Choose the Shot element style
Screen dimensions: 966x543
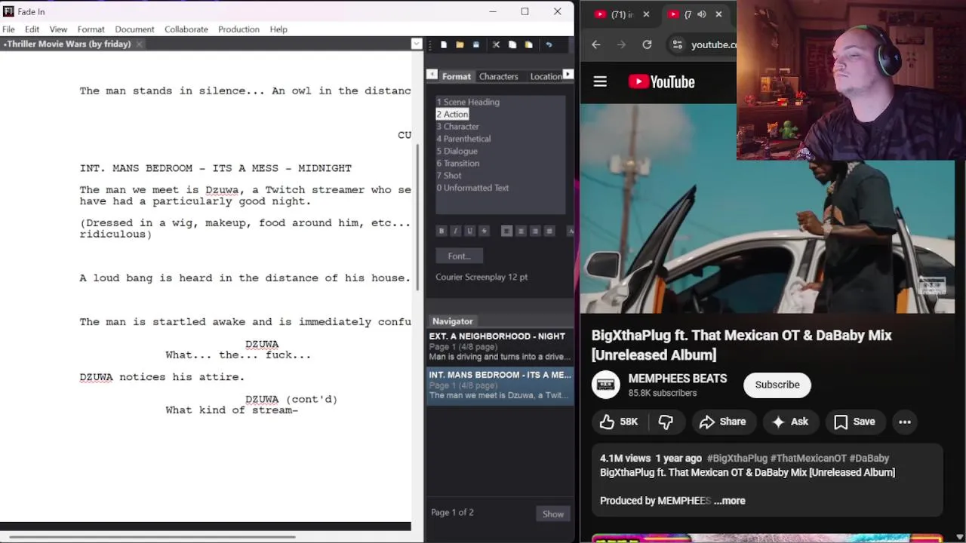tap(448, 175)
